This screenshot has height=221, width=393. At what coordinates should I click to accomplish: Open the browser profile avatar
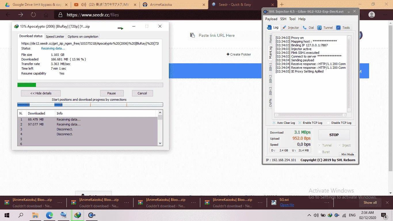pos(372,15)
